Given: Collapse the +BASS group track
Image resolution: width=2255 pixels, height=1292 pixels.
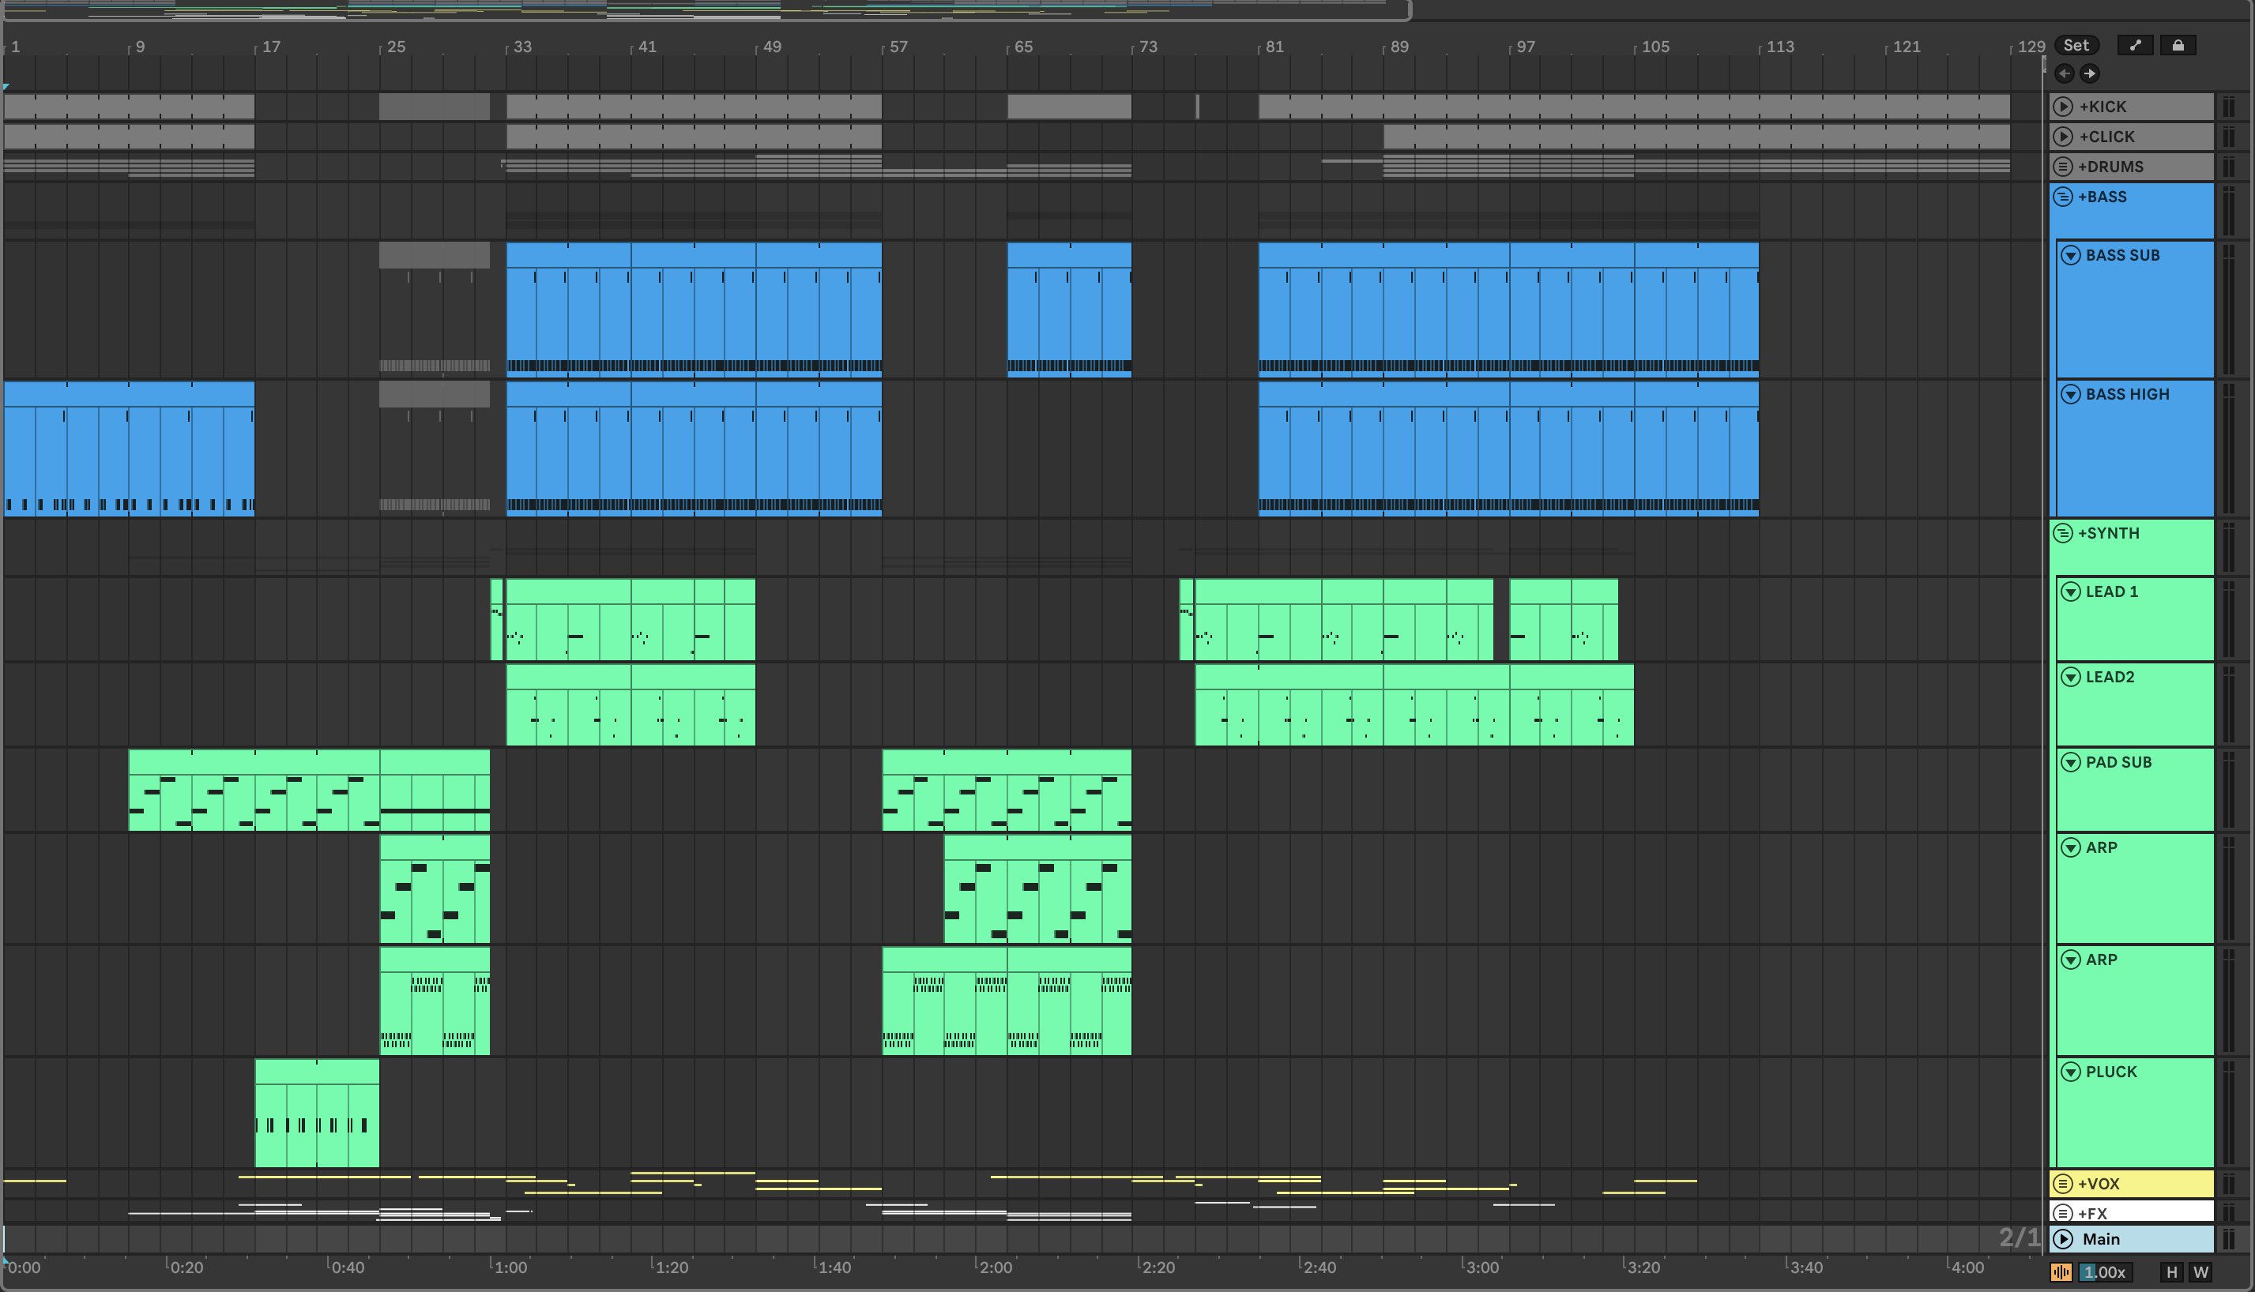Looking at the screenshot, I should coord(2063,197).
